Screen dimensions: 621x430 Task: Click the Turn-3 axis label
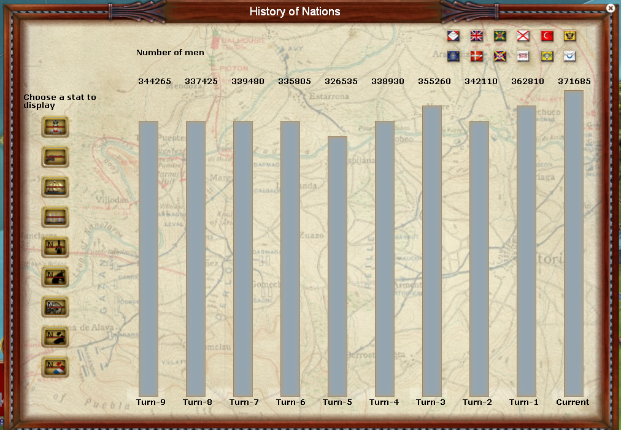tap(431, 402)
